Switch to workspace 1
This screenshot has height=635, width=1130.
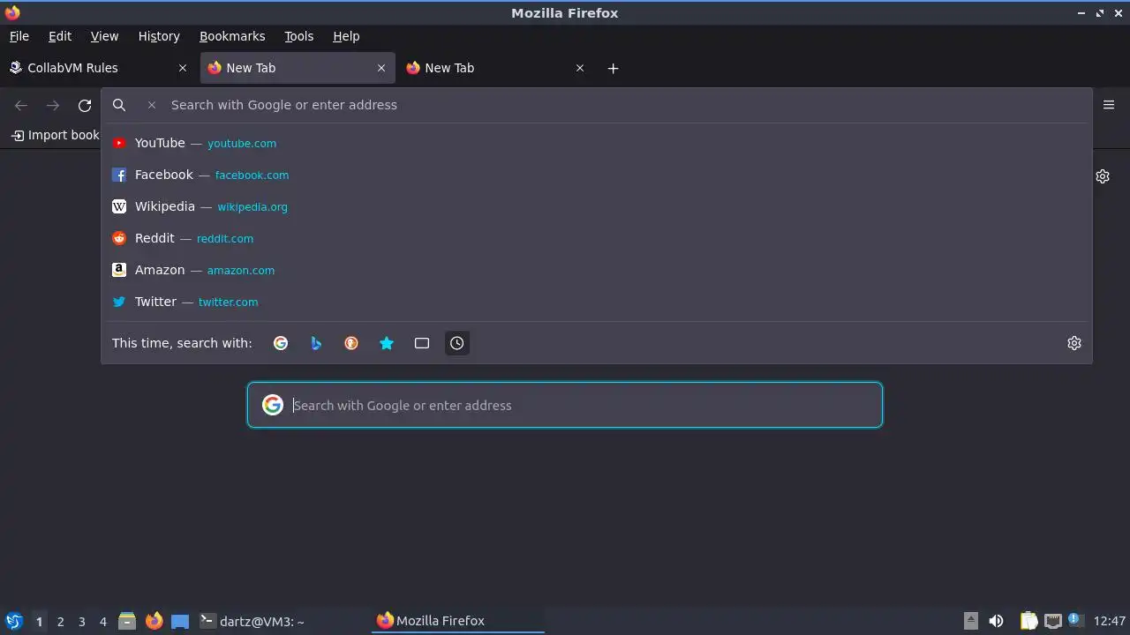coord(39,622)
